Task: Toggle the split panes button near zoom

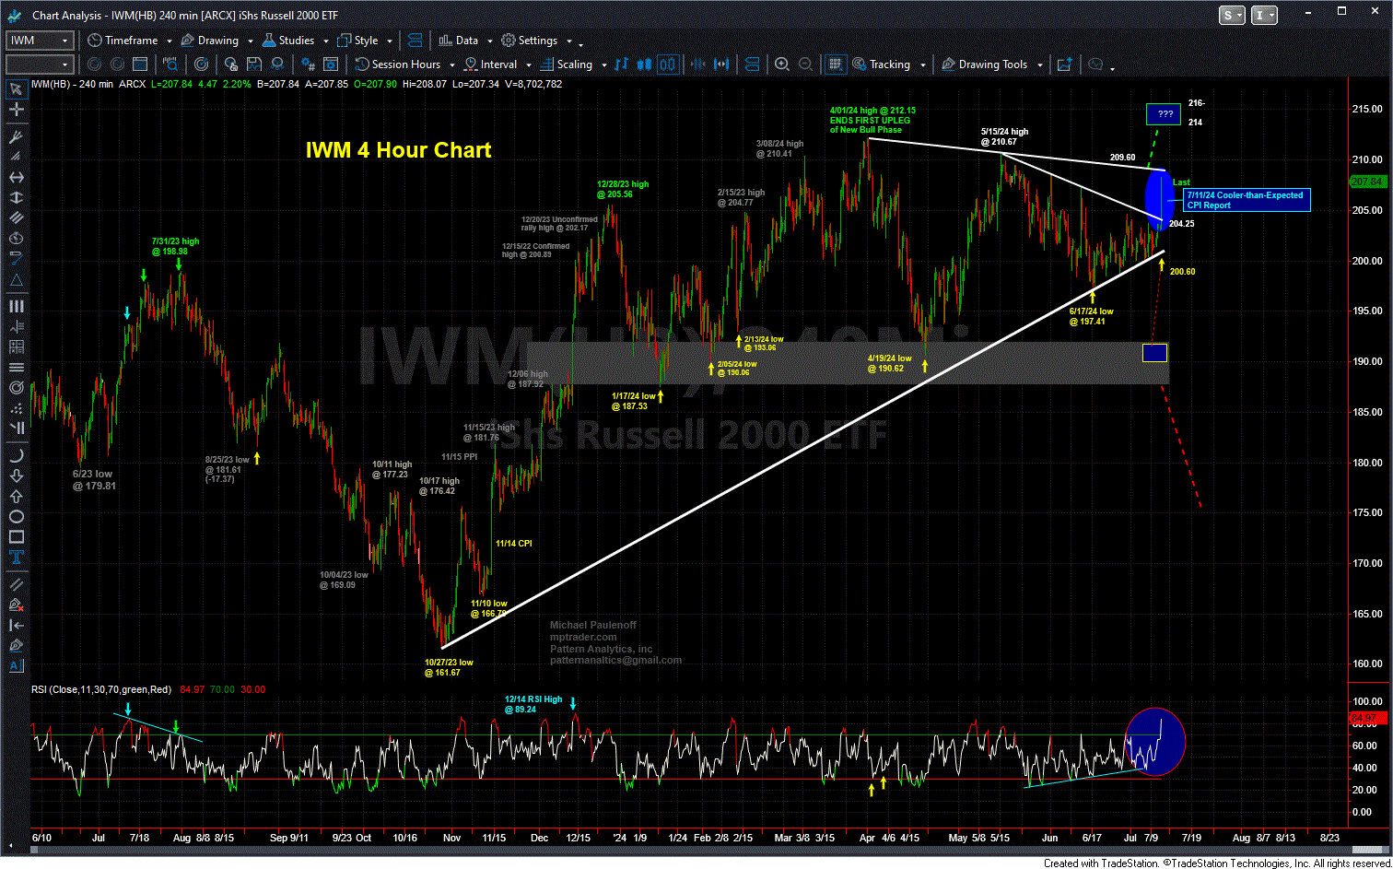Action: 752,65
